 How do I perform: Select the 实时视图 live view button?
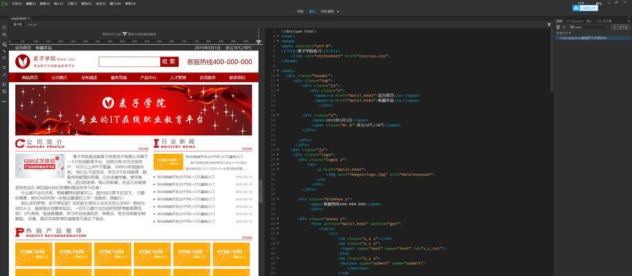pyautogui.click(x=327, y=11)
